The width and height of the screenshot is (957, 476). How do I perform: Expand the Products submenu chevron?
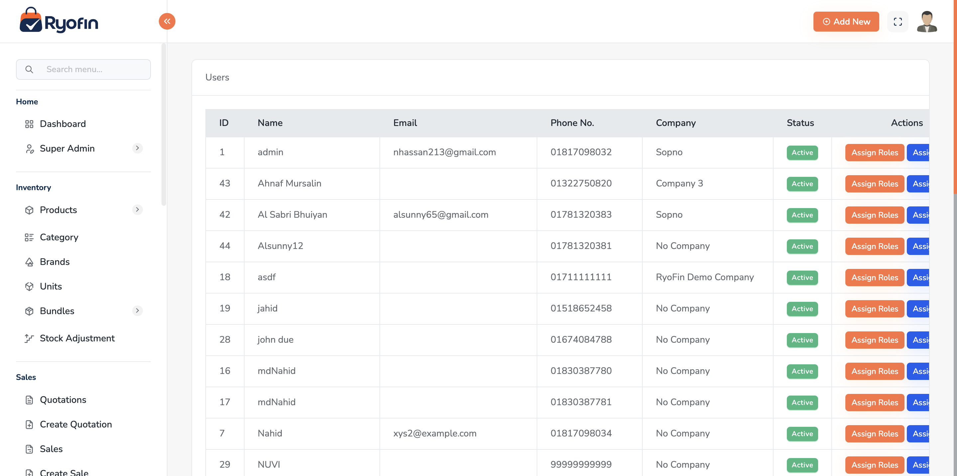coord(138,210)
